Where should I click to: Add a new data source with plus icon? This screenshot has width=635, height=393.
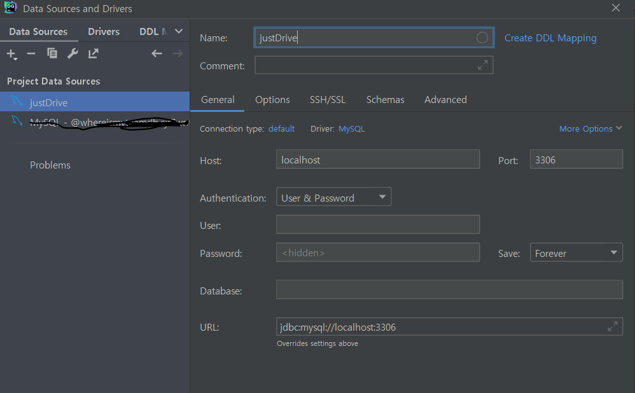tap(11, 54)
